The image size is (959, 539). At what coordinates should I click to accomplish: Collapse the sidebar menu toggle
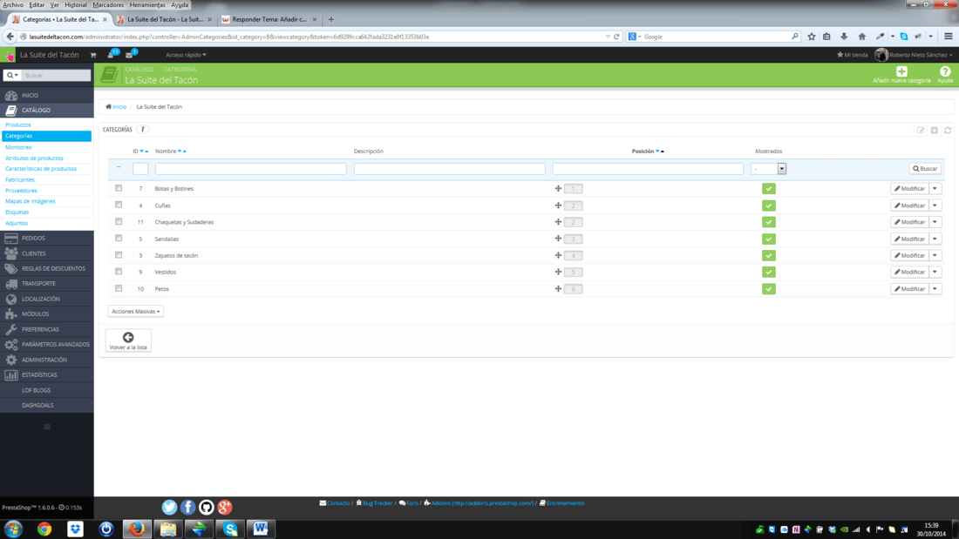coord(47,427)
